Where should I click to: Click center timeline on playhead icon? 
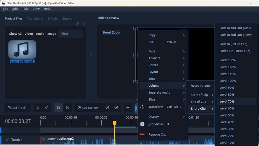pyautogui.click(x=128, y=108)
